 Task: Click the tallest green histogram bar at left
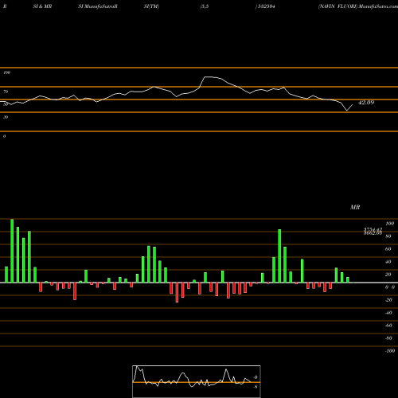12,251
